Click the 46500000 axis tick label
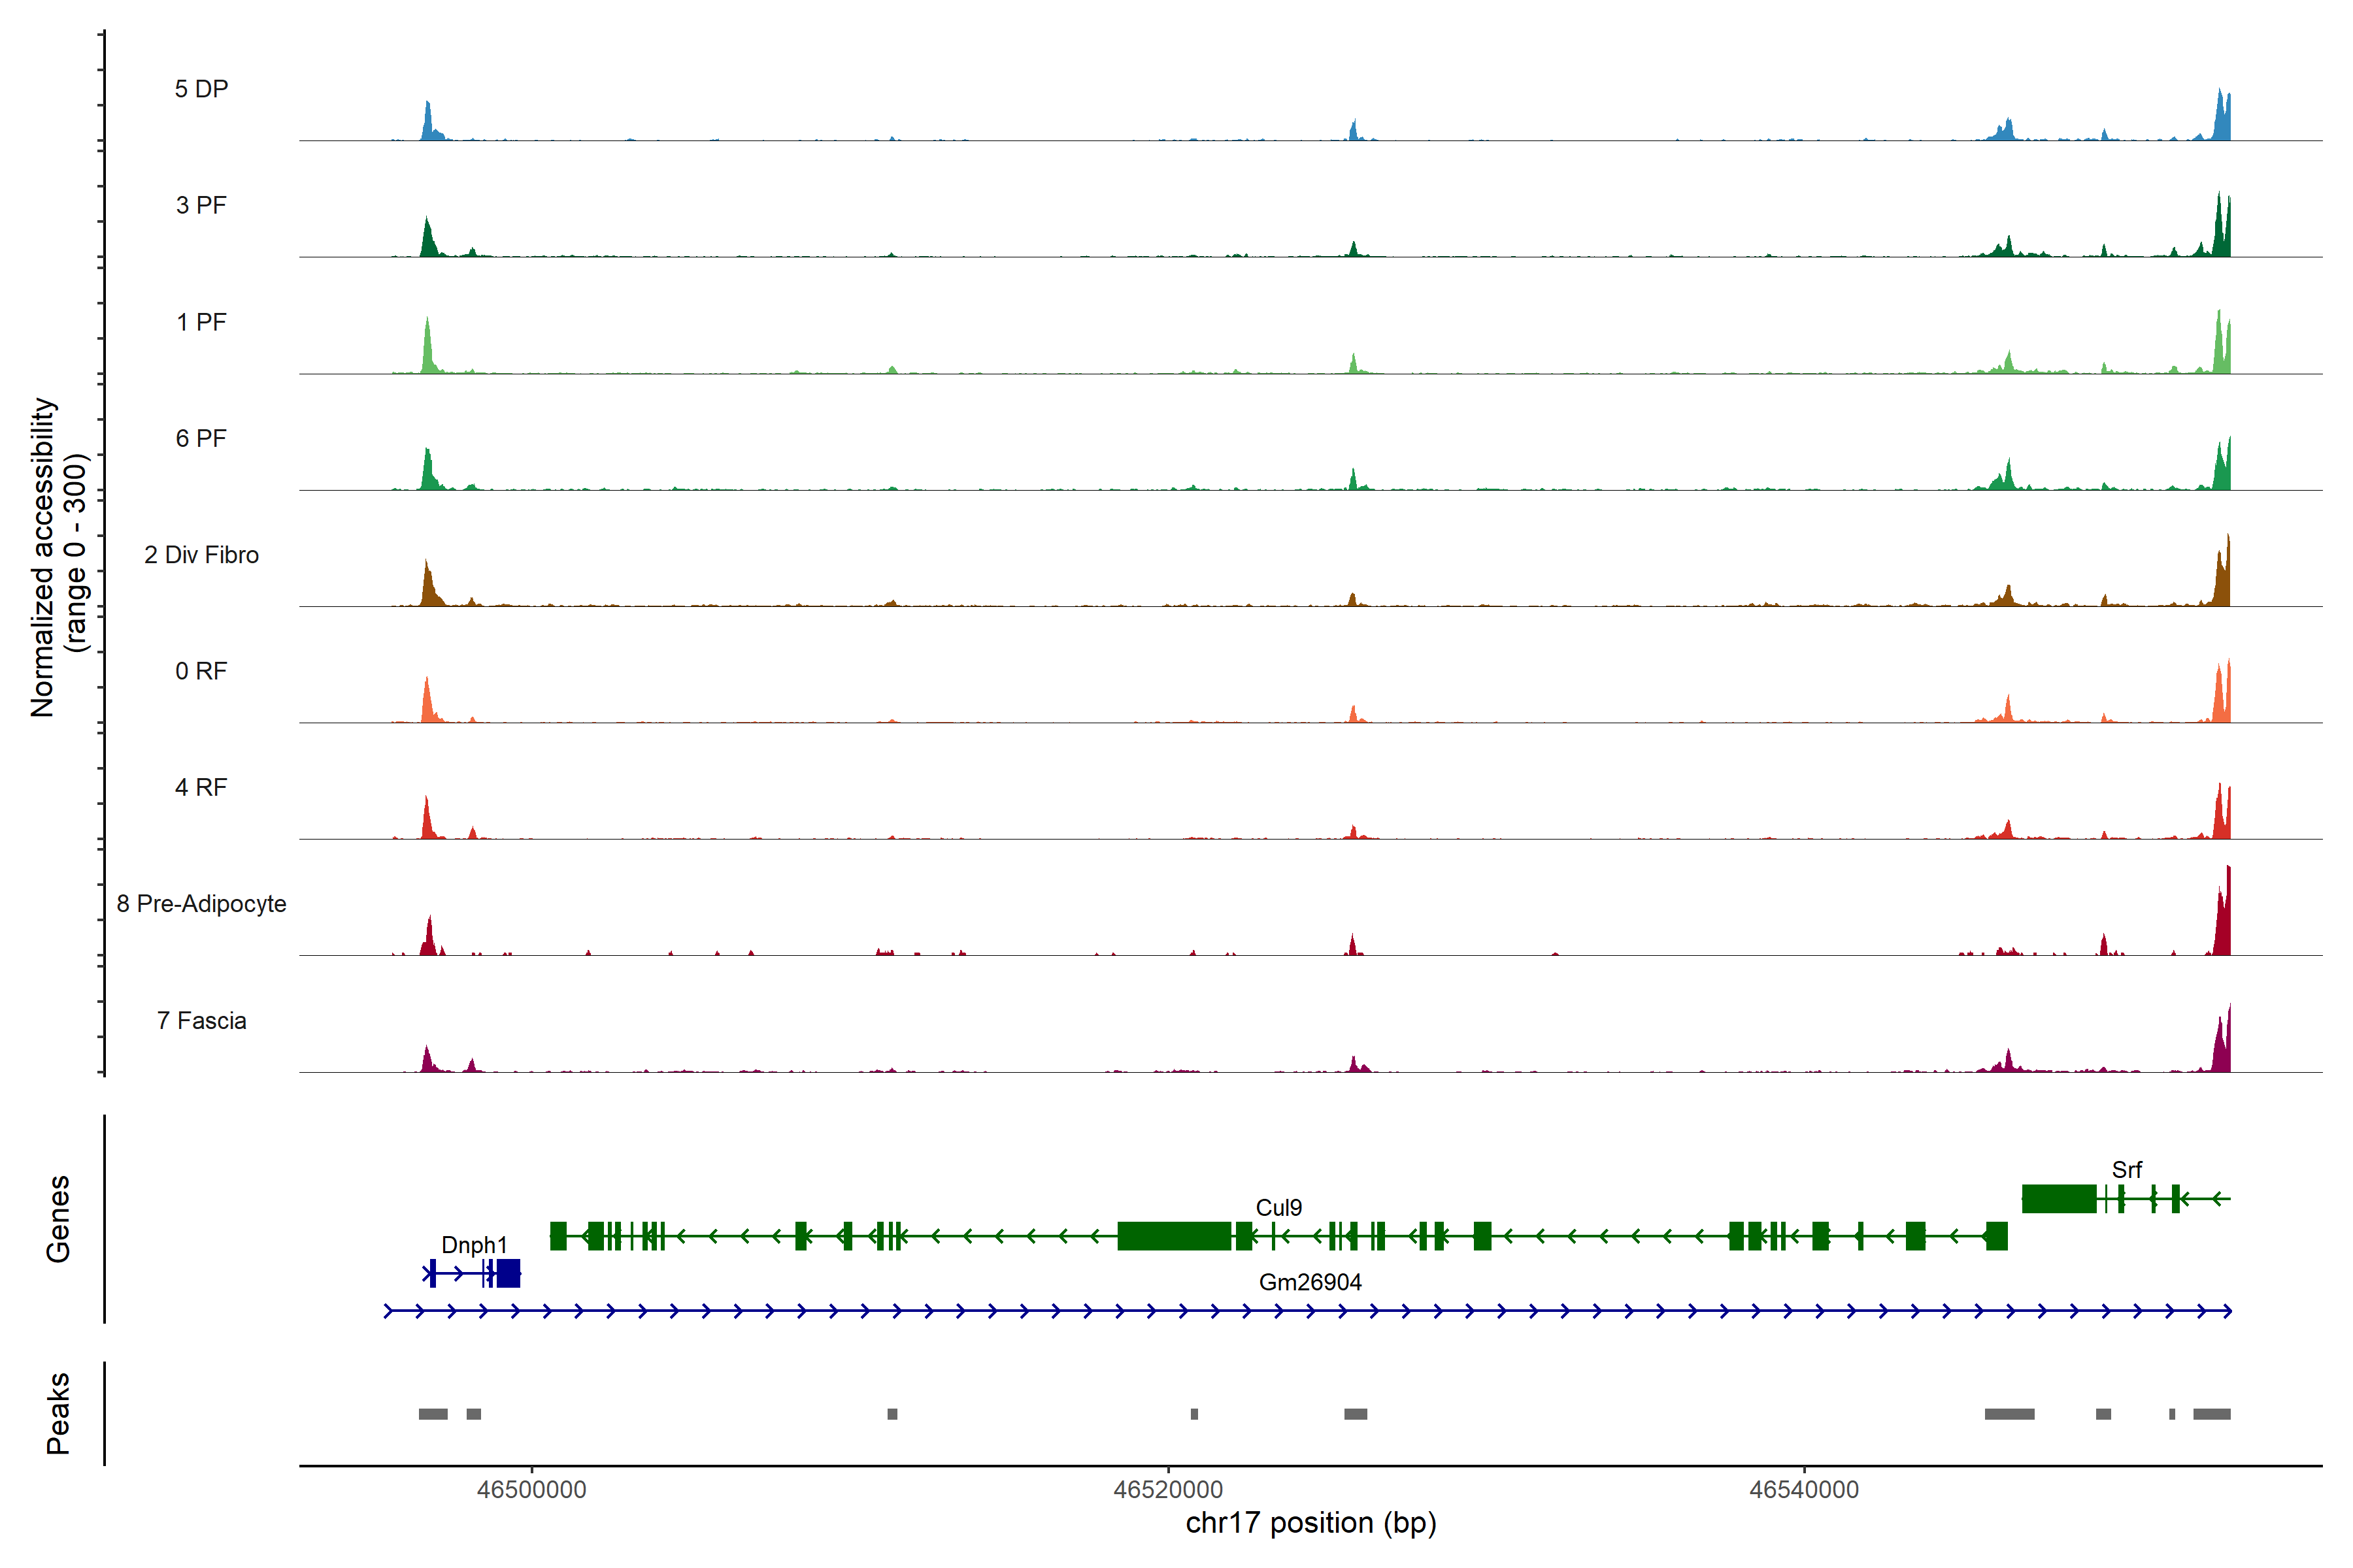The image size is (2353, 1568). click(531, 1489)
